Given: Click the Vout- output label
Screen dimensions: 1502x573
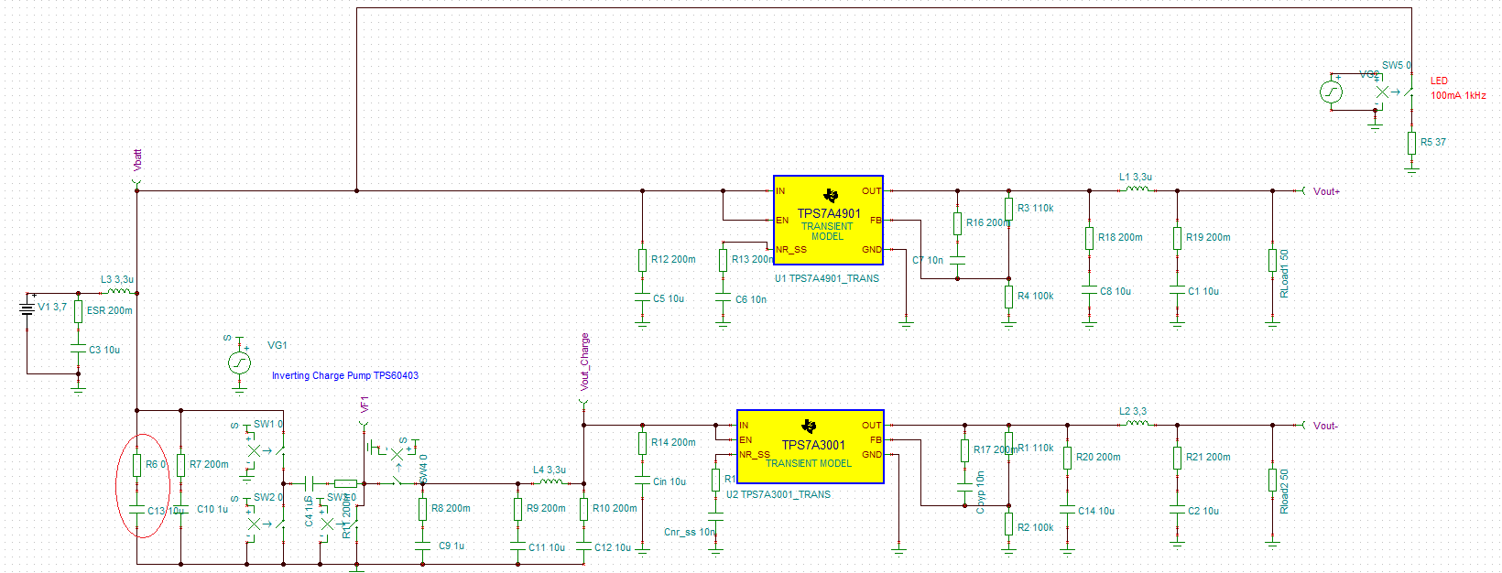Looking at the screenshot, I should pyautogui.click(x=1325, y=426).
